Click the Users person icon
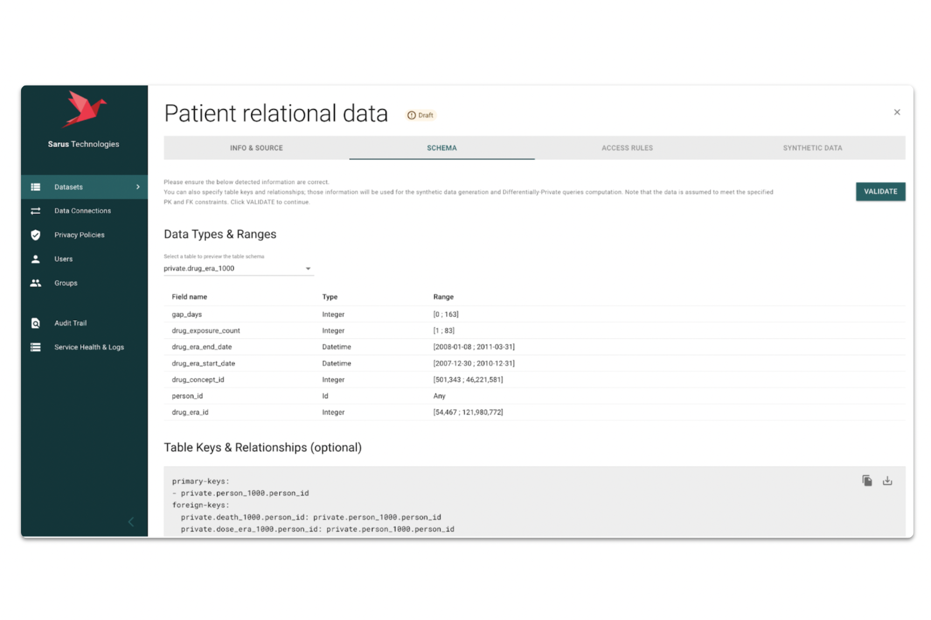Screen dimensions: 931x620 (36, 259)
